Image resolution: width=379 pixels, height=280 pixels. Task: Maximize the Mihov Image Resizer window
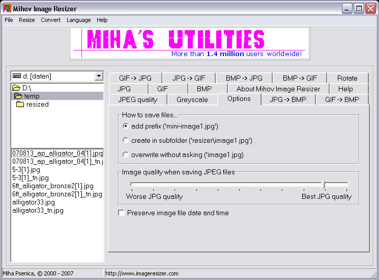click(359, 9)
